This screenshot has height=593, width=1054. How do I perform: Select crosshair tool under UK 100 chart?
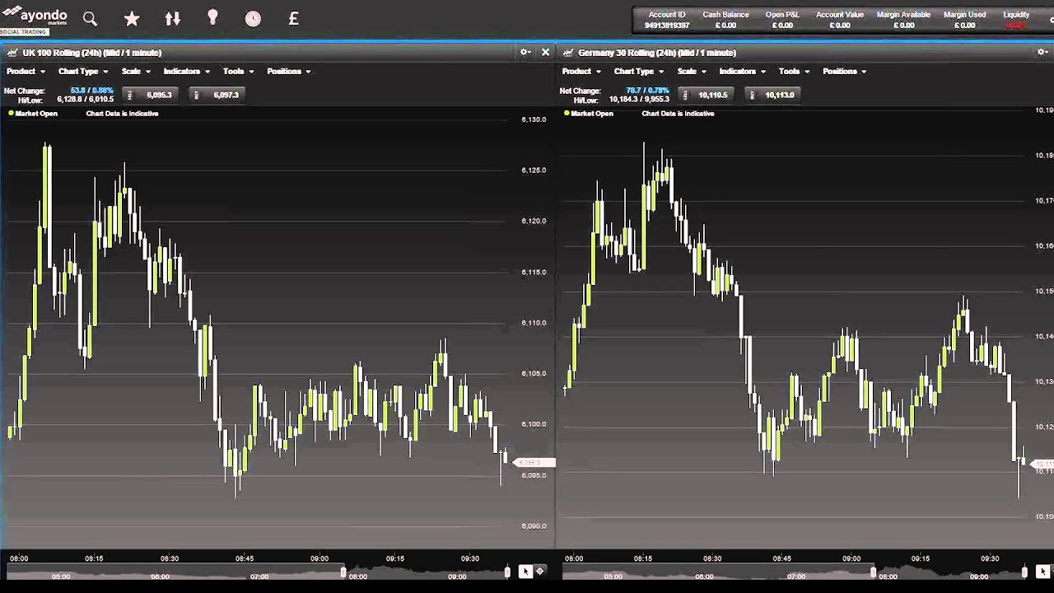click(x=540, y=571)
